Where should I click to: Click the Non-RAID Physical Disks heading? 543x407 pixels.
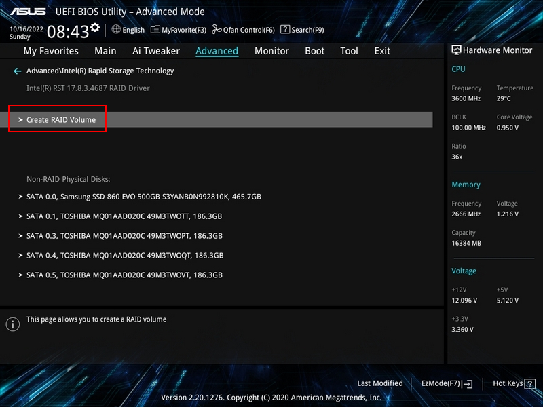tap(69, 179)
